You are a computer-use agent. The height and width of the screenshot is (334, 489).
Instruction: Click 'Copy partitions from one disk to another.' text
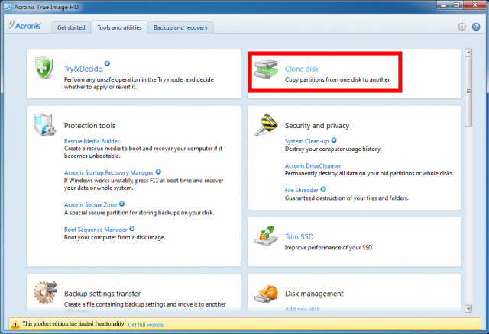338,79
